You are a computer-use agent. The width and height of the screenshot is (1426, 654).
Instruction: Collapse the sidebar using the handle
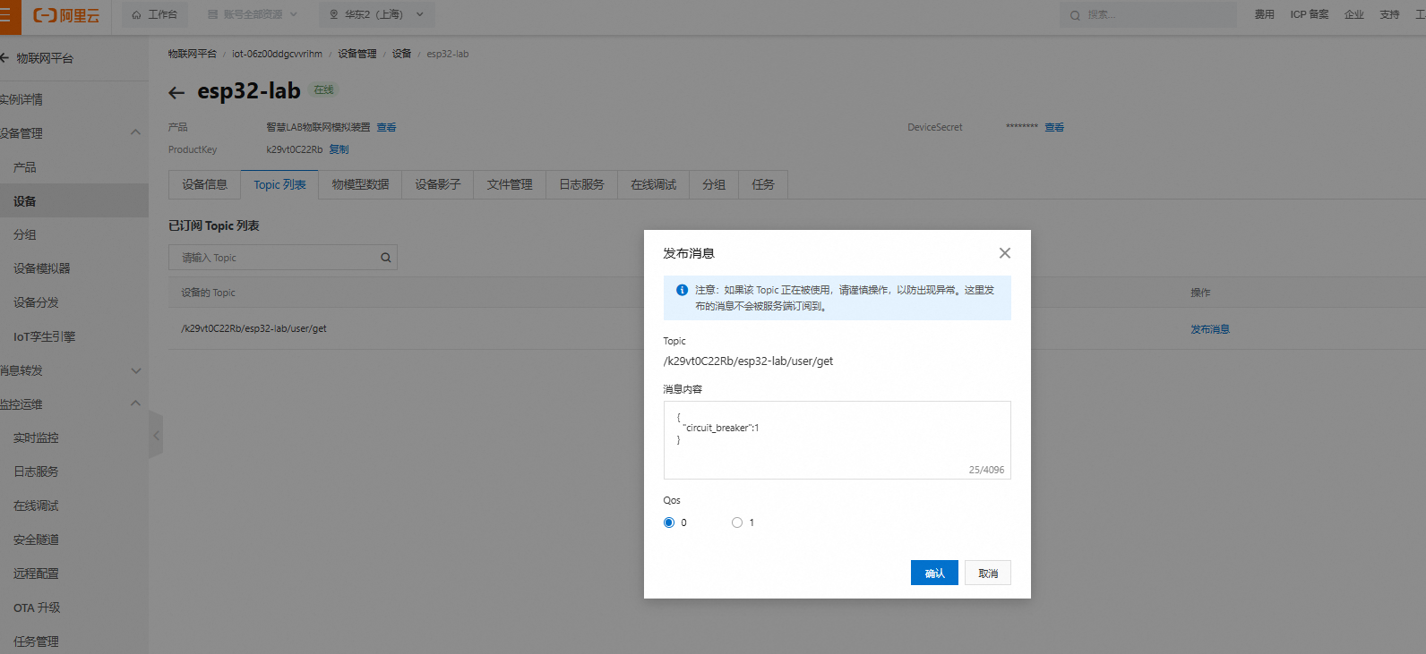pyautogui.click(x=156, y=436)
